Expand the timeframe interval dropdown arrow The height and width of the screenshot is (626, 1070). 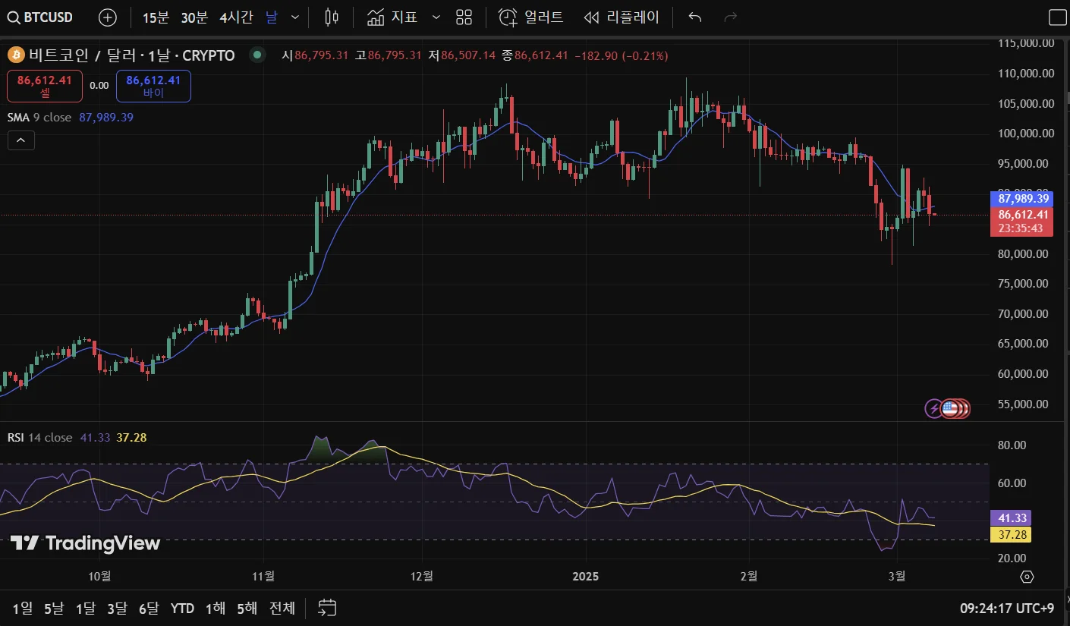[295, 17]
